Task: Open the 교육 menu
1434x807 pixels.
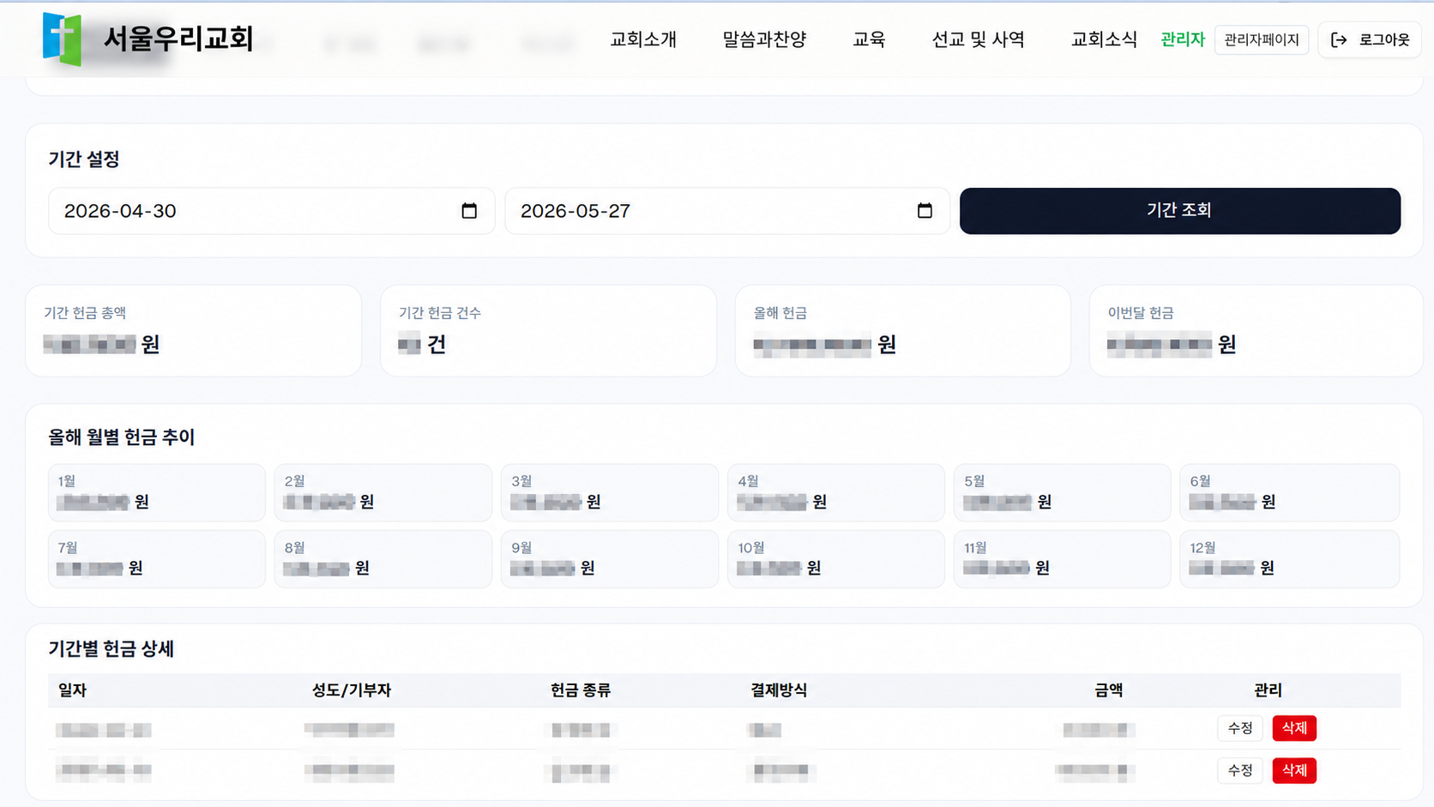Action: pos(869,39)
